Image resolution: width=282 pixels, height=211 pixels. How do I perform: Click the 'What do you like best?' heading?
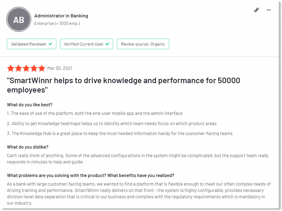[x=30, y=105]
